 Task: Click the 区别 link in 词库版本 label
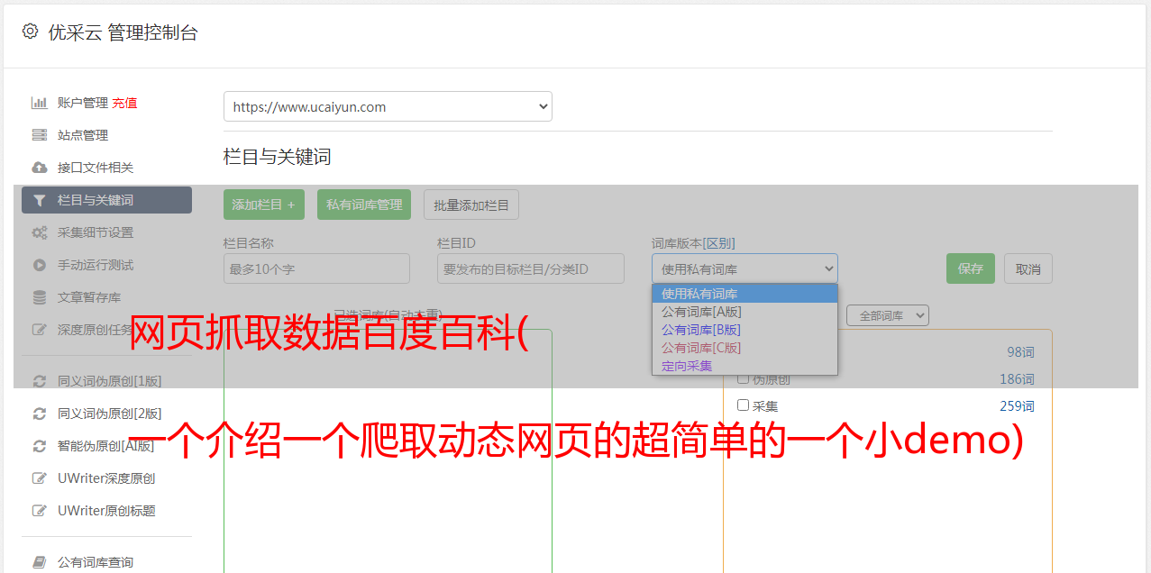pyautogui.click(x=720, y=243)
